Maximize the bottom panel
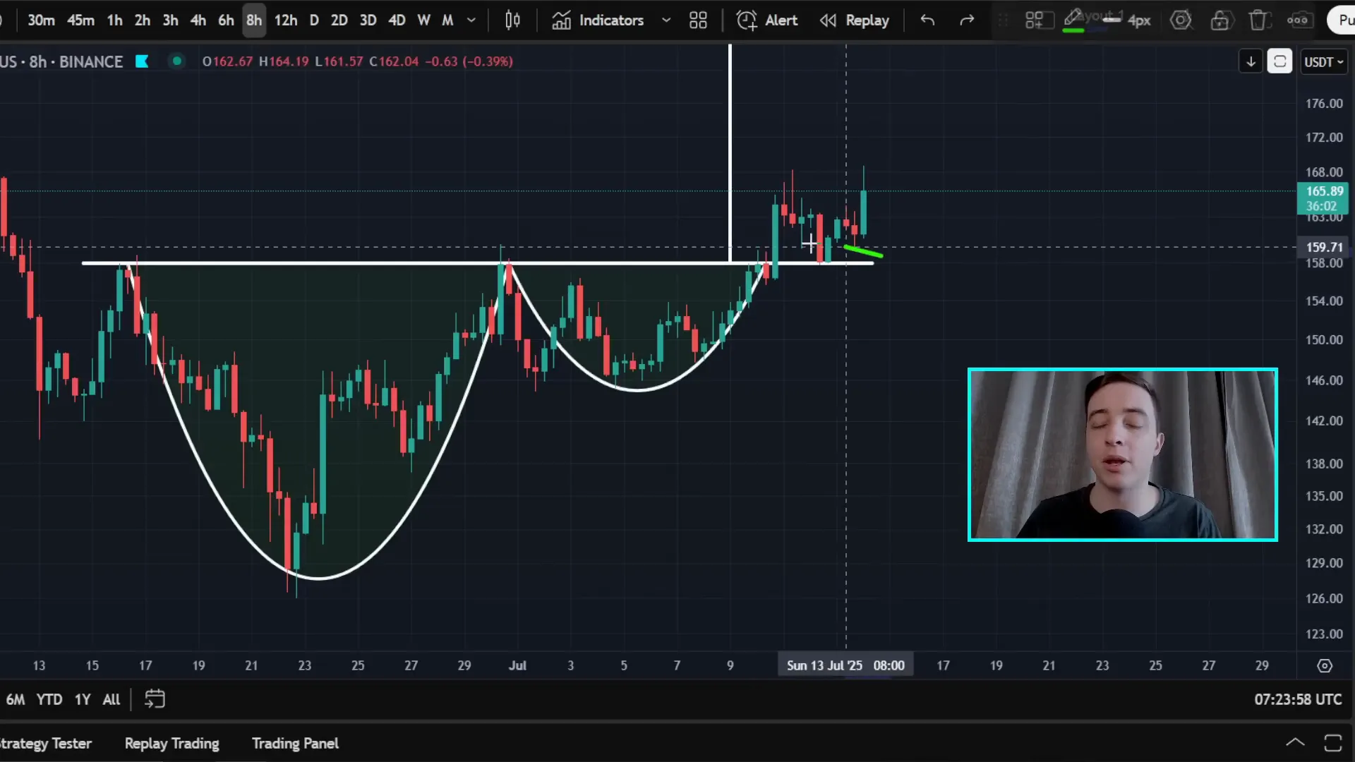The height and width of the screenshot is (762, 1355). (x=1333, y=742)
